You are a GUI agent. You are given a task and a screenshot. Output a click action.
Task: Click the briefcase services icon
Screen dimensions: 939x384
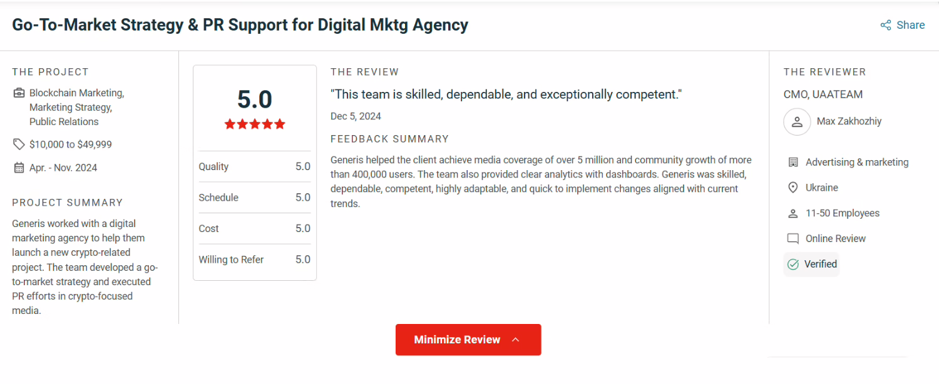pyautogui.click(x=19, y=93)
